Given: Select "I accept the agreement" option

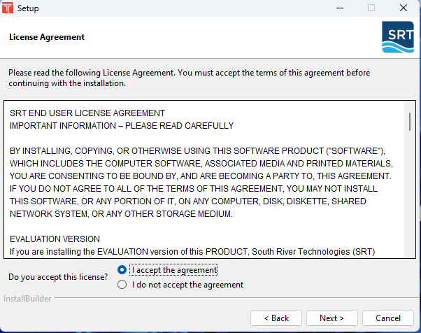Looking at the screenshot, I should click(x=122, y=270).
